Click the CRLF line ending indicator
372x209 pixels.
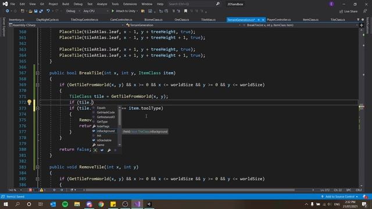[359, 190]
